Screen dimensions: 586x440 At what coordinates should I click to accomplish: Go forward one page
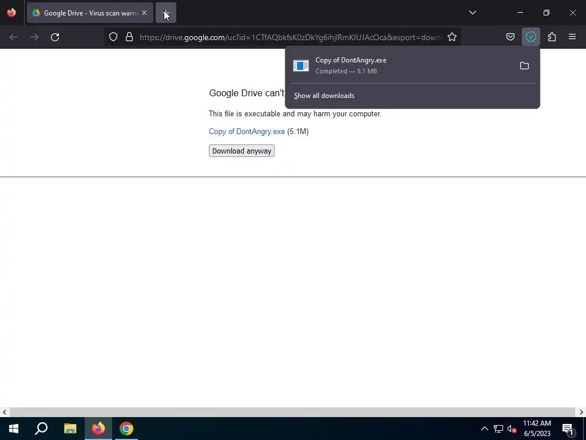pos(34,37)
